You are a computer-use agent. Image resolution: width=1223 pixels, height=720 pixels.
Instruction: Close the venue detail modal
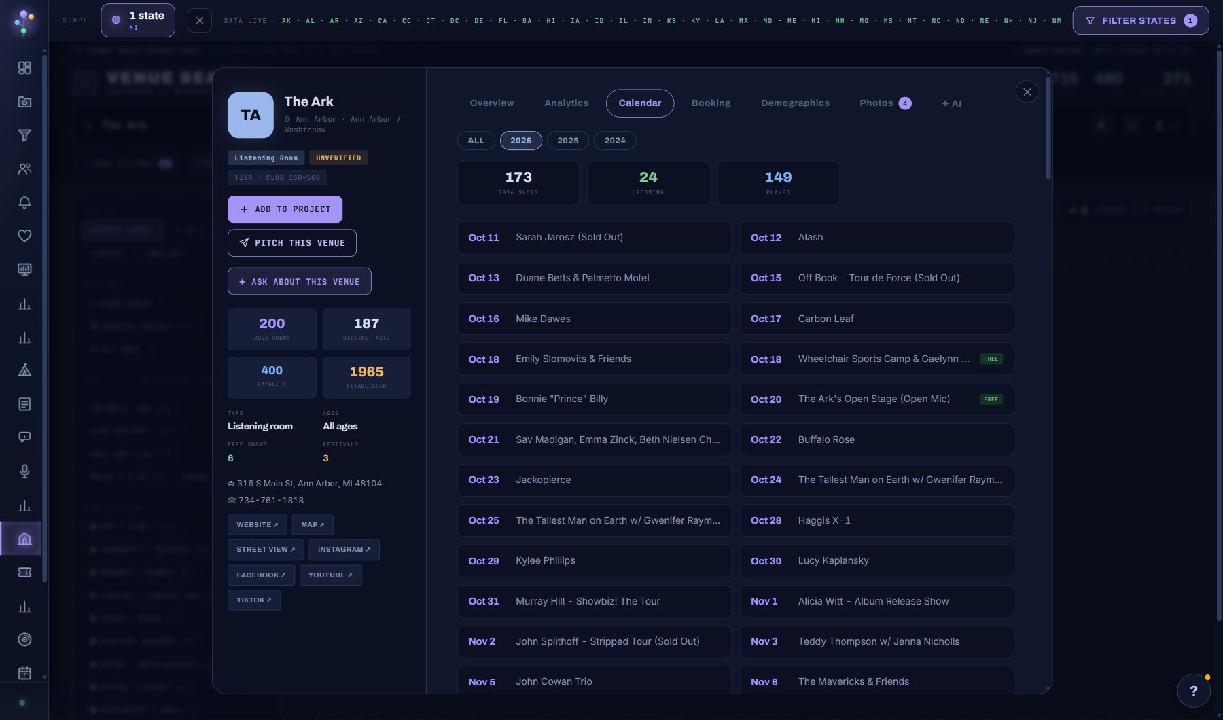(x=1027, y=92)
